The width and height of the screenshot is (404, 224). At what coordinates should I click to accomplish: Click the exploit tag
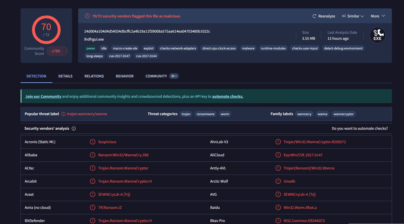pos(149,48)
